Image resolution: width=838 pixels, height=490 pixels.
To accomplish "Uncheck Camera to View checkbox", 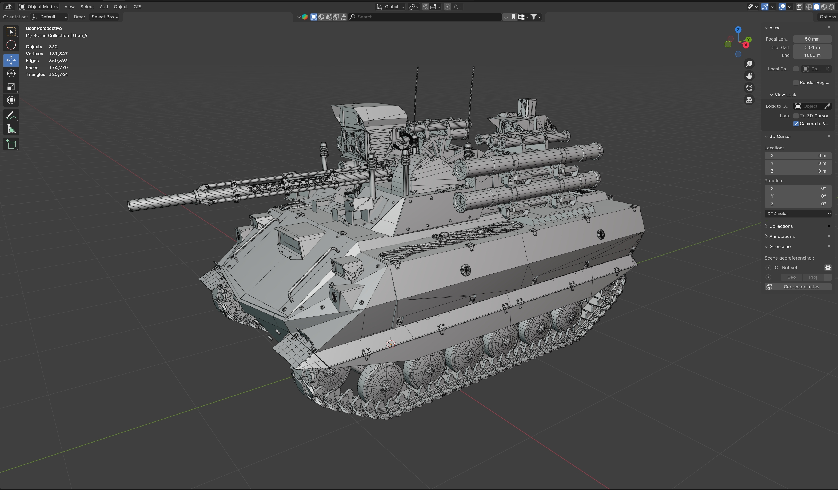I will click(x=796, y=124).
